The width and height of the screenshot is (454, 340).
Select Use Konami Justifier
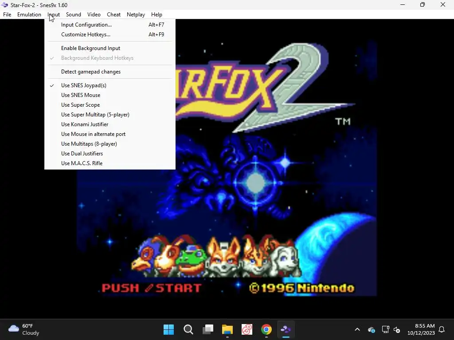pos(110,124)
